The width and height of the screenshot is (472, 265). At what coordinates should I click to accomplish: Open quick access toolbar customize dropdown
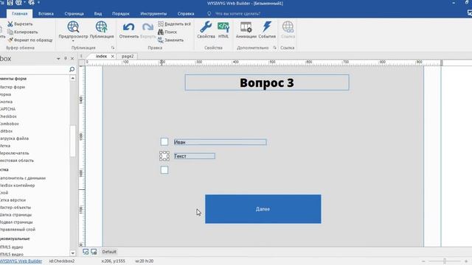[x=38, y=3]
